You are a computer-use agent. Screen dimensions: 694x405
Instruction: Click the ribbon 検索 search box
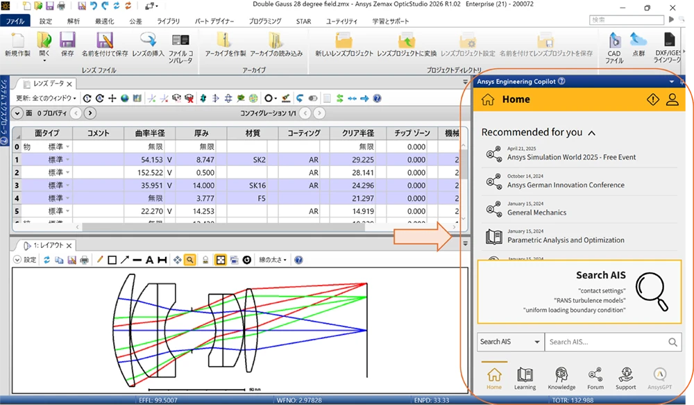coord(626,20)
